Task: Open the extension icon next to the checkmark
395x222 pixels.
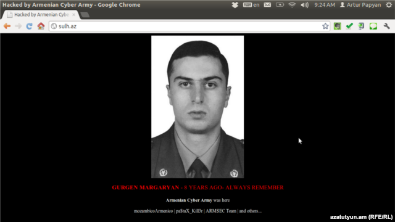Action: point(361,26)
